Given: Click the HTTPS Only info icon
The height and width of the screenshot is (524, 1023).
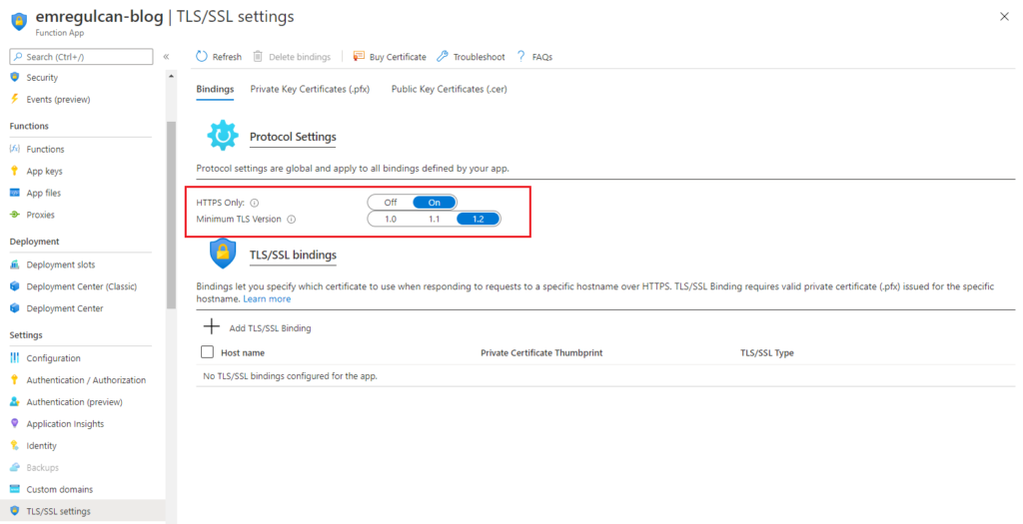Looking at the screenshot, I should (x=255, y=203).
